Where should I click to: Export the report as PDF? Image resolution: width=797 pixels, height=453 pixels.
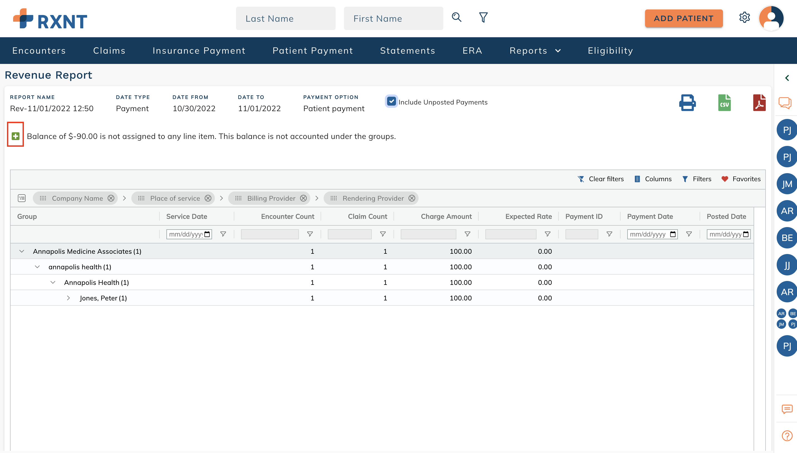click(759, 103)
